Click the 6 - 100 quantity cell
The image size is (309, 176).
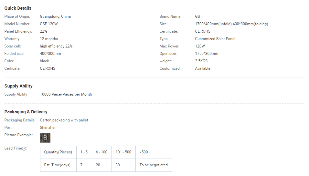tap(101, 152)
